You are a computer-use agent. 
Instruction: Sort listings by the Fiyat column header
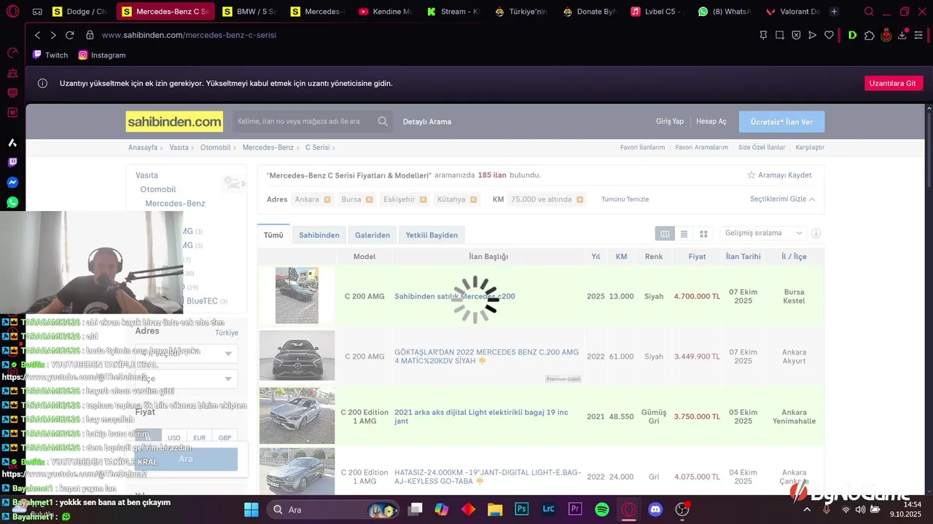[697, 257]
